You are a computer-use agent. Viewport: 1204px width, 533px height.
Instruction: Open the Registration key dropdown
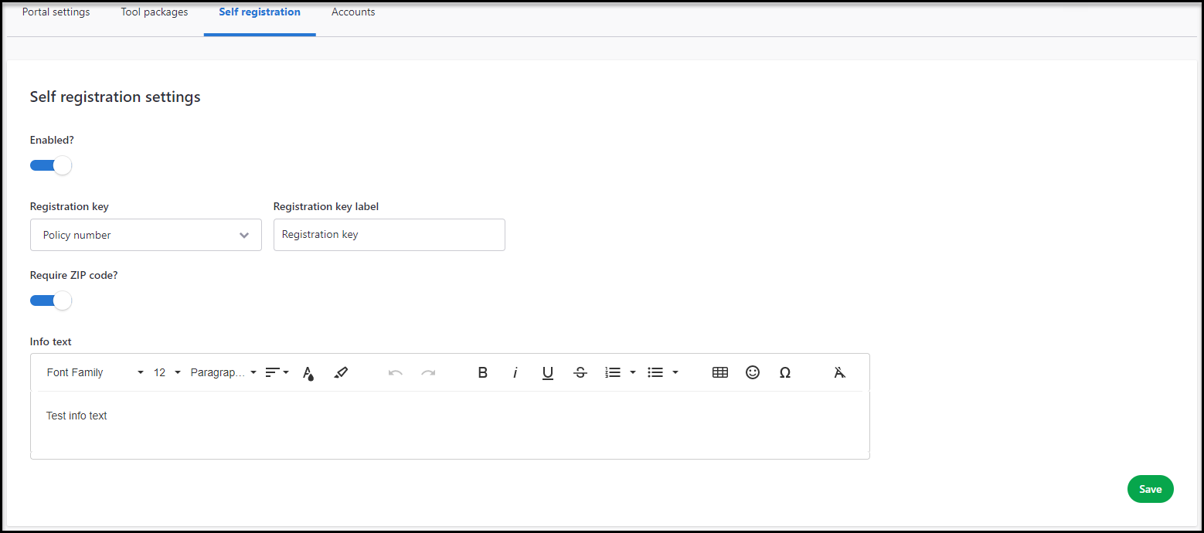pyautogui.click(x=146, y=235)
